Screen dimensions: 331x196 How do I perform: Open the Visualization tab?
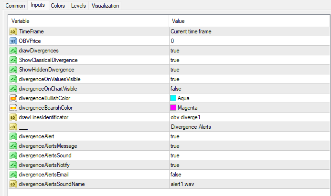105,6
